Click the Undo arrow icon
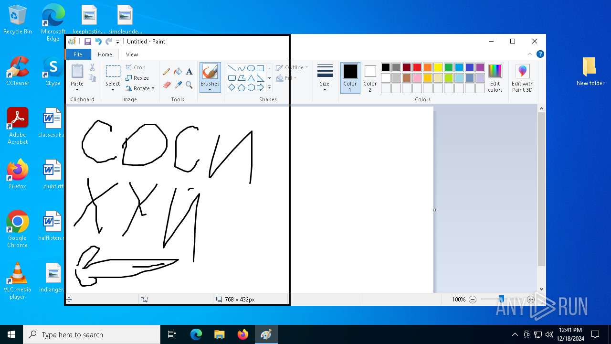Image resolution: width=611 pixels, height=344 pixels. (98, 42)
